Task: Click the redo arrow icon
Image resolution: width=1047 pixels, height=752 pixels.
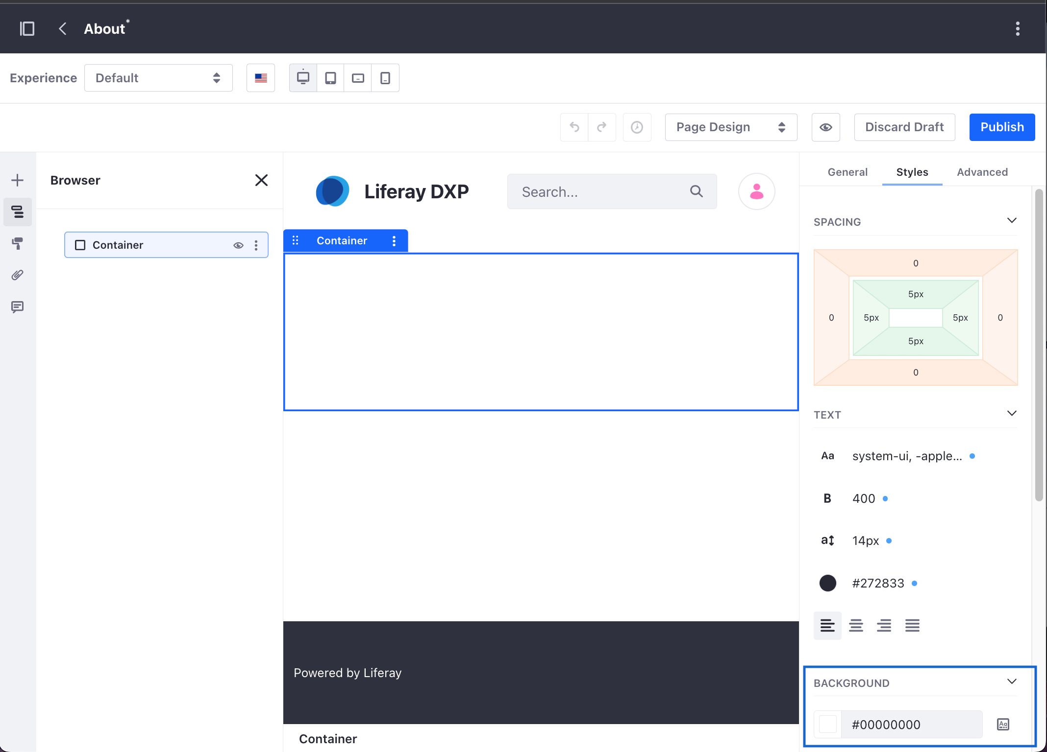Action: (x=602, y=127)
